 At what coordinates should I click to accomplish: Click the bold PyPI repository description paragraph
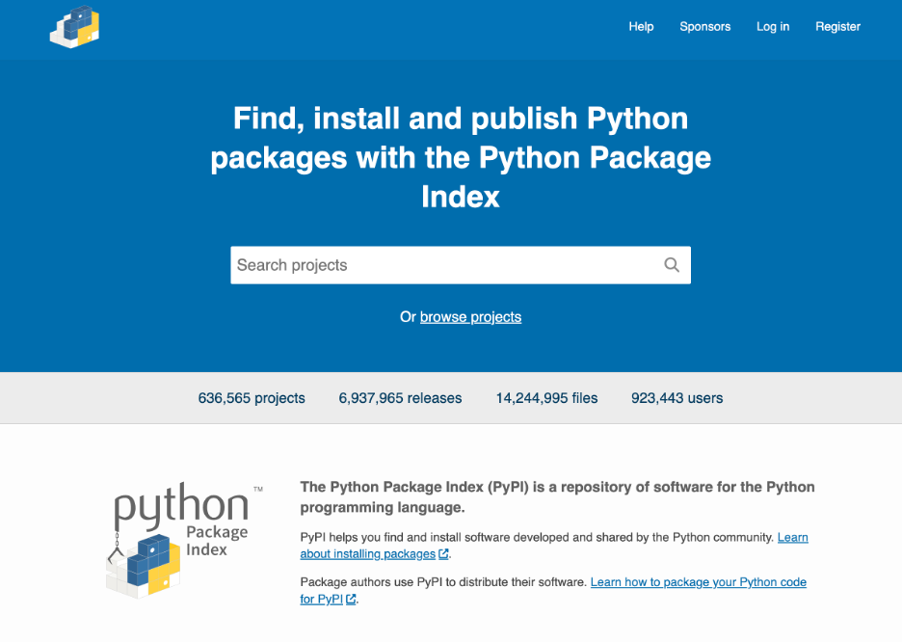point(557,497)
